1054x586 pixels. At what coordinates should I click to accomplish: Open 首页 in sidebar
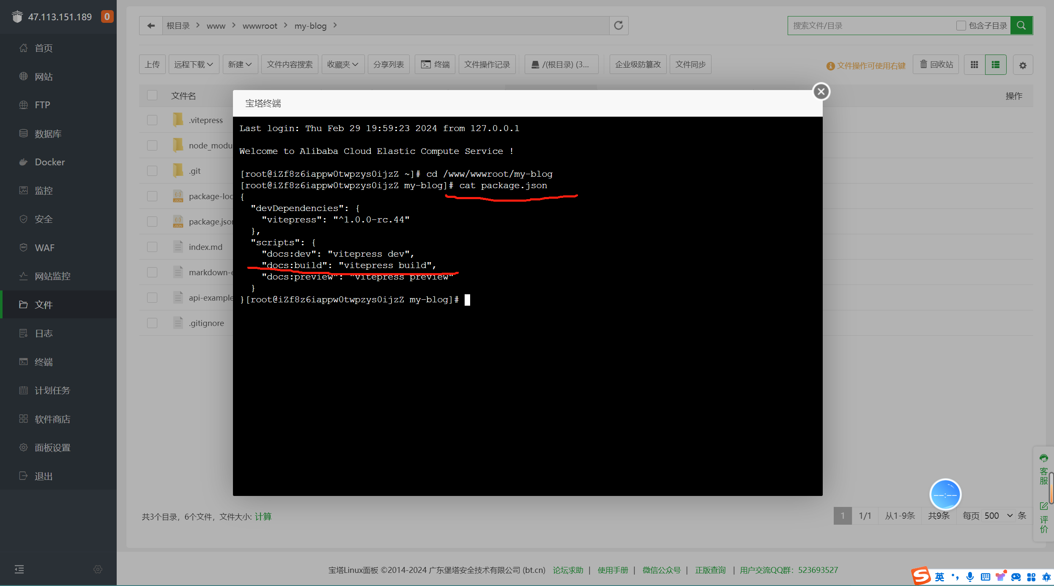pyautogui.click(x=58, y=48)
